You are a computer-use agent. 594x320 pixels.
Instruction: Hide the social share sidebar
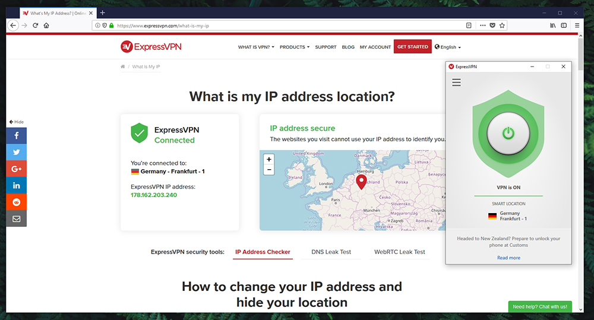[x=16, y=122]
